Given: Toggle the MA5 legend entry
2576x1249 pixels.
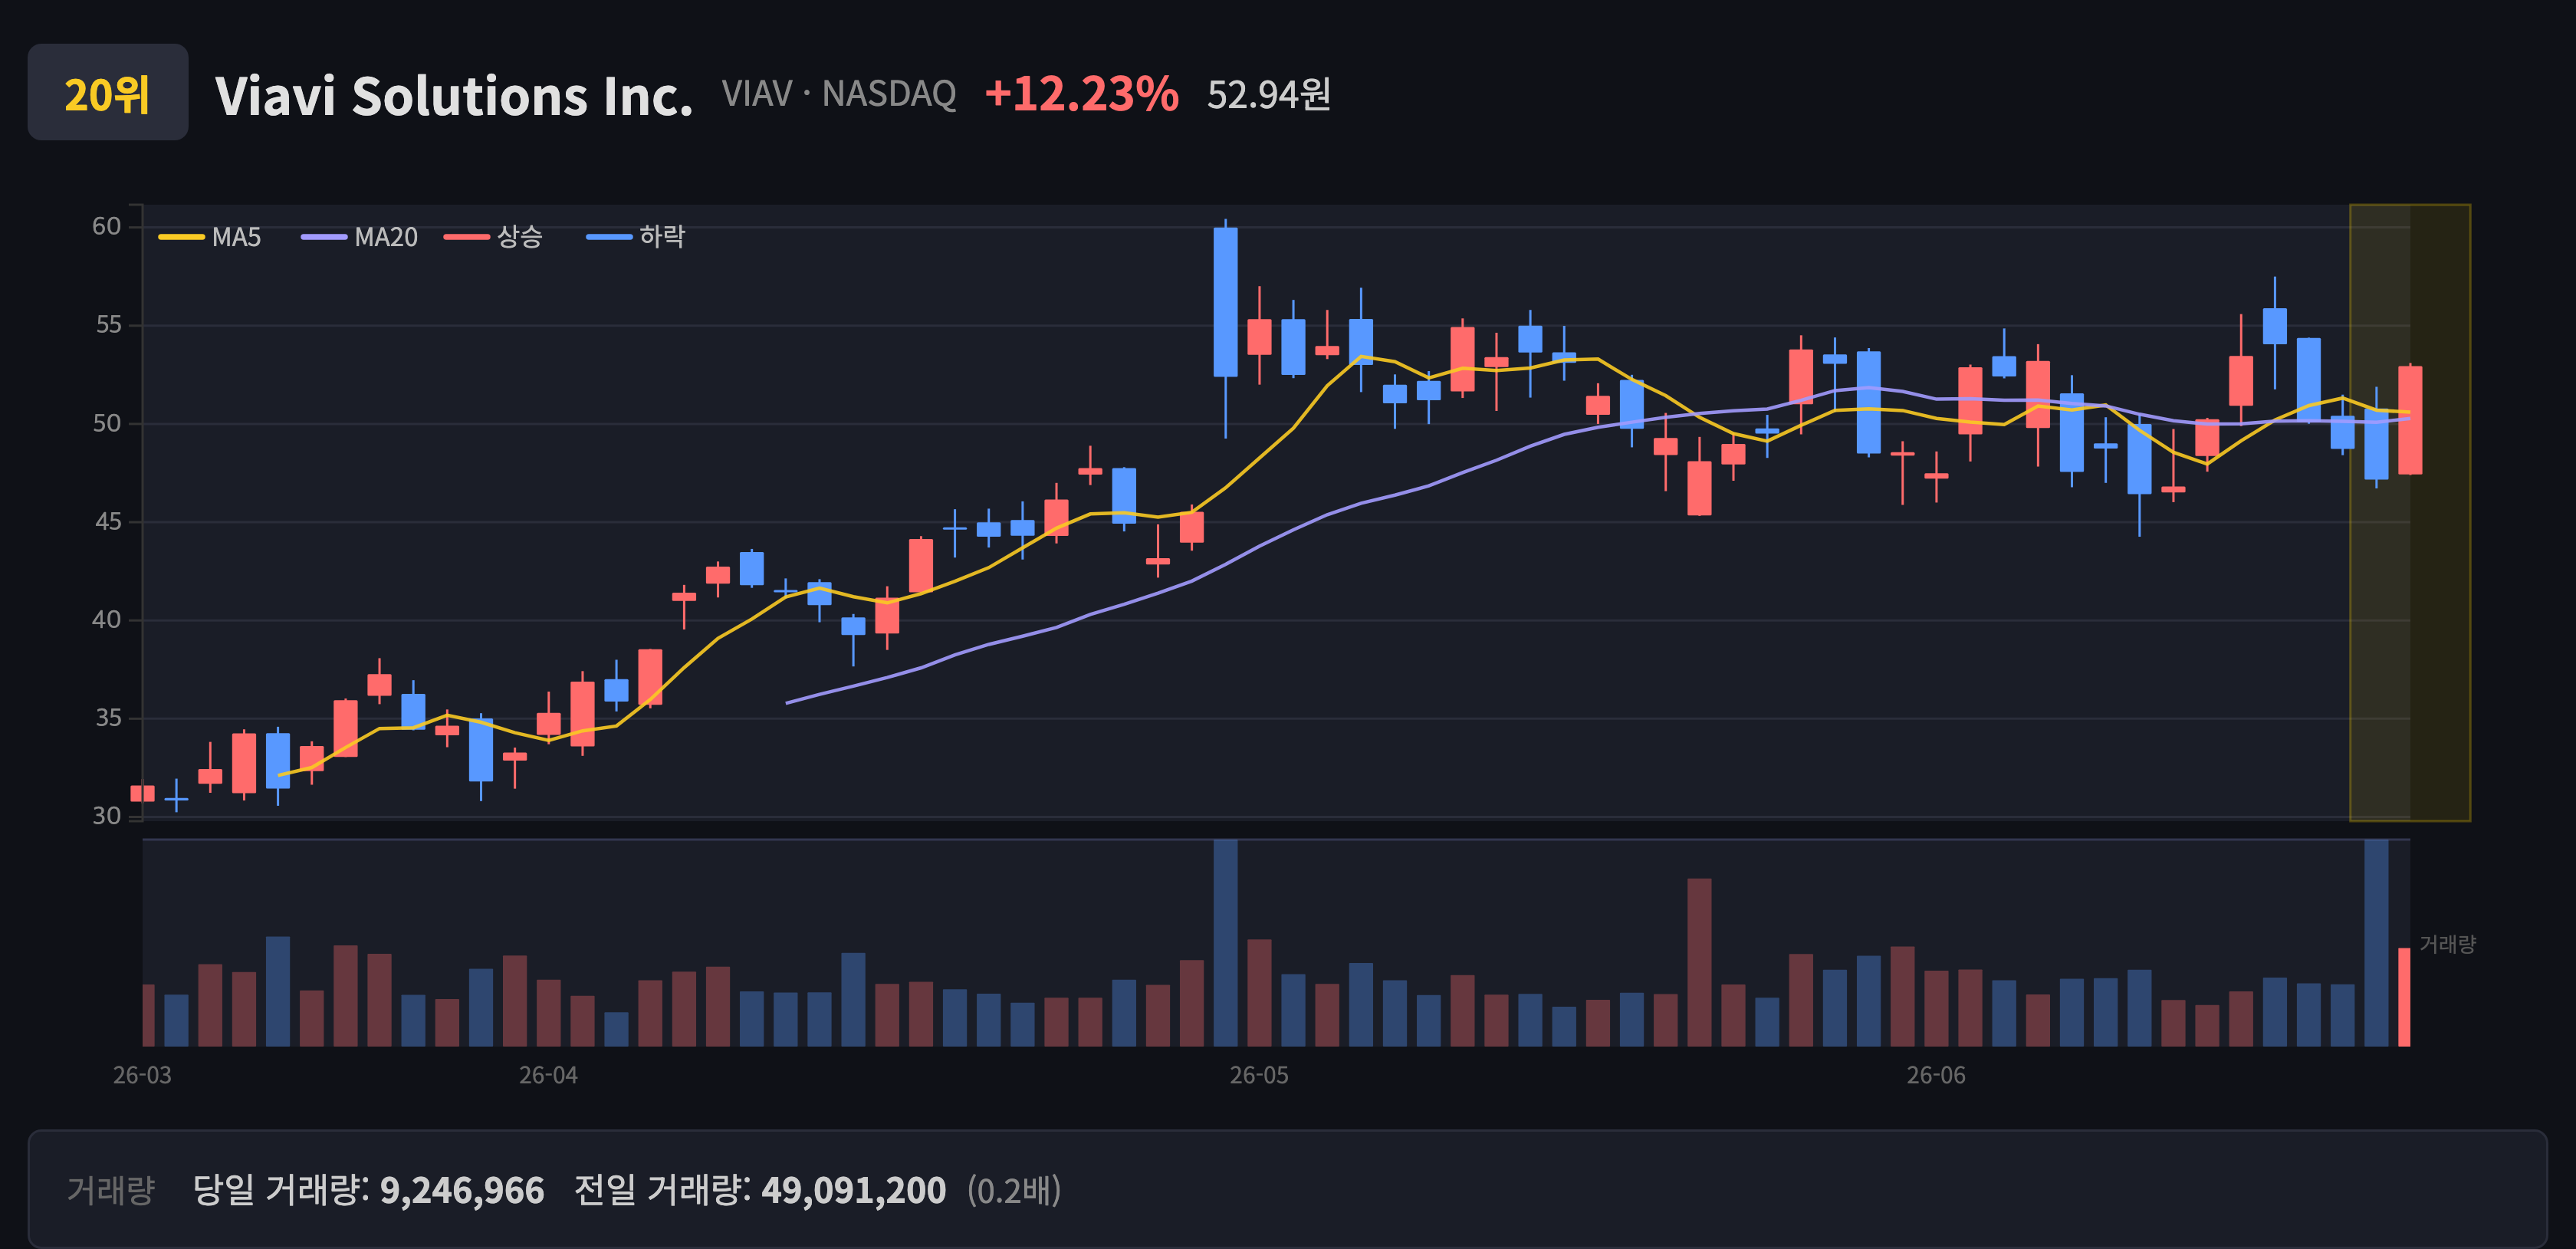Looking at the screenshot, I should pos(210,237).
